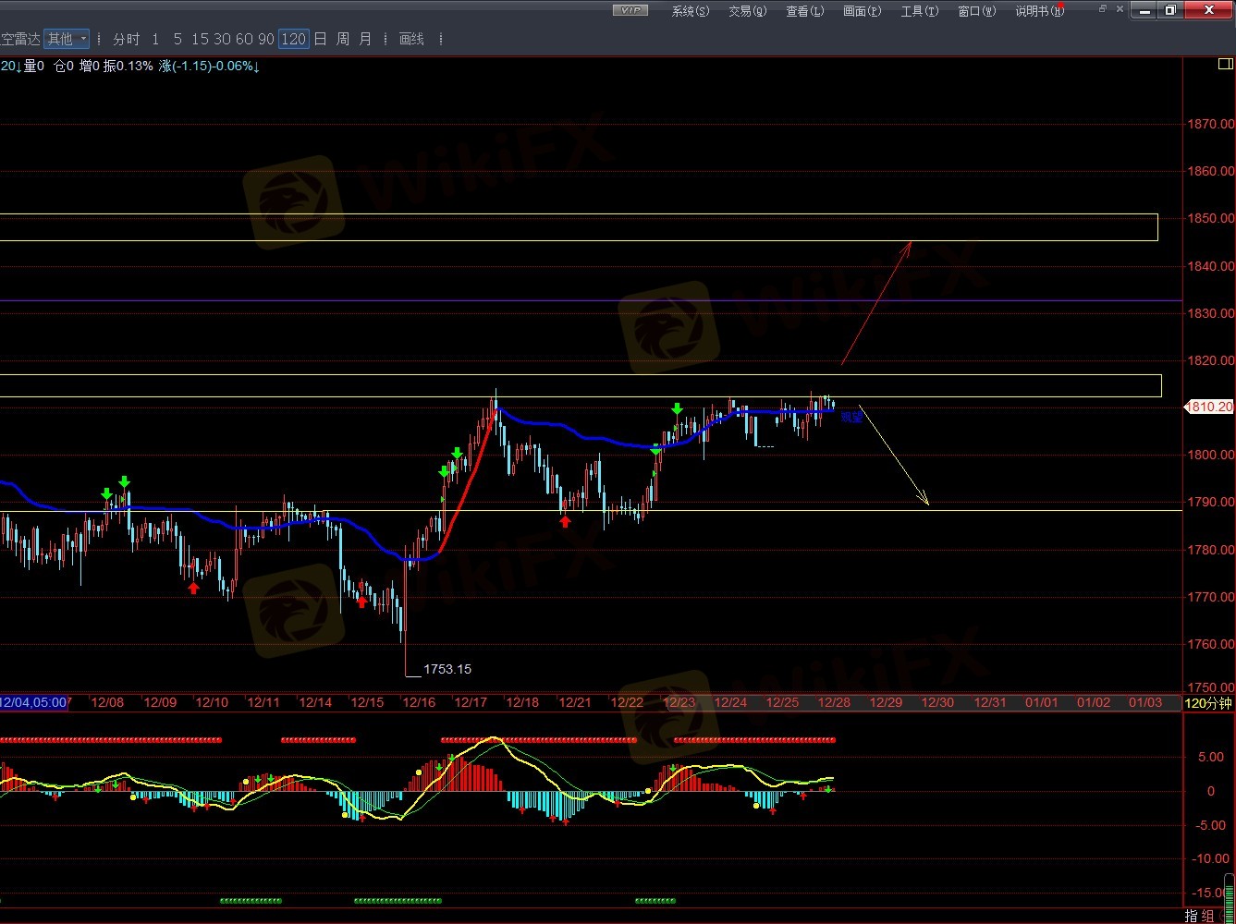Screen dimensions: 1236x924
Task: Click the red up arrow near 12/21
Action: coord(565,522)
